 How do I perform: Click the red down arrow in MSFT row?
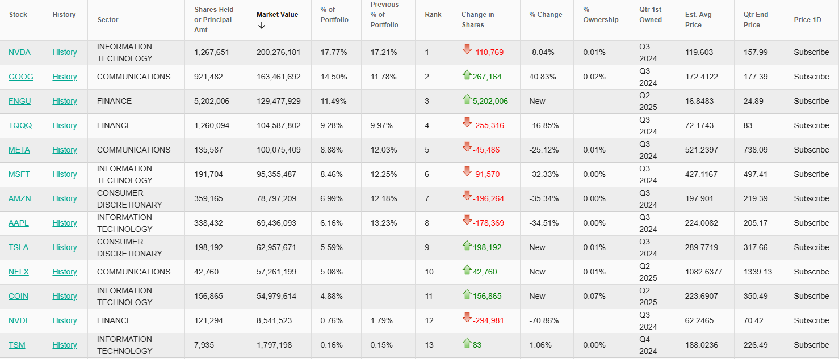click(467, 171)
